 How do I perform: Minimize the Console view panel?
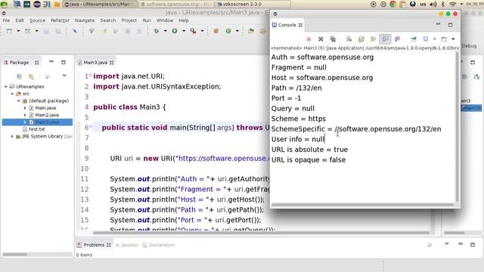[x=439, y=24]
